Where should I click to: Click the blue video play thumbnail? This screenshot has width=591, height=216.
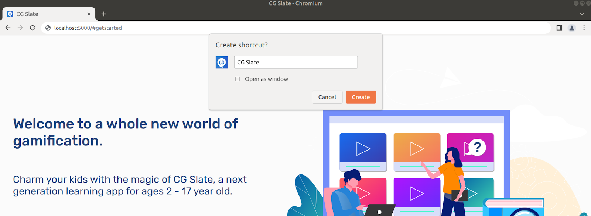[363, 152]
